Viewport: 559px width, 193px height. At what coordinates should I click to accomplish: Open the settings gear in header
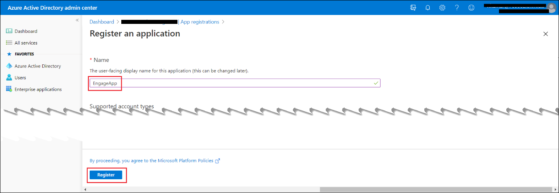point(442,8)
